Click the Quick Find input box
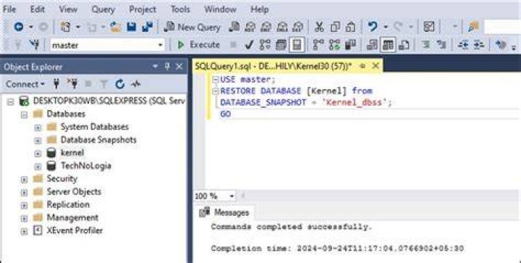The height and width of the screenshot is (263, 521). point(502,27)
